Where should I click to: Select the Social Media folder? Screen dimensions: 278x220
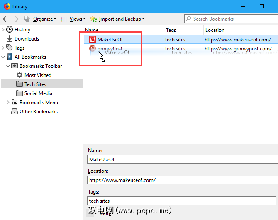coord(38,93)
